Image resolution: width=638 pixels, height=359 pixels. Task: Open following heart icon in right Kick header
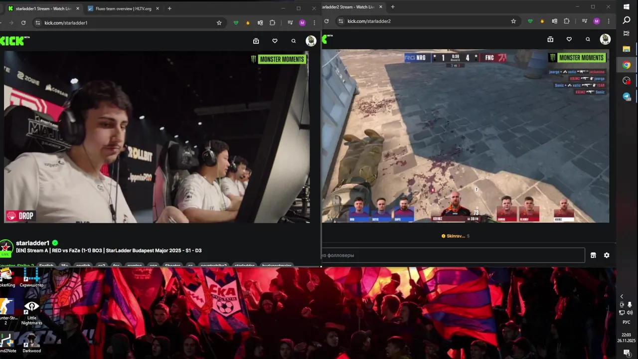click(x=569, y=39)
